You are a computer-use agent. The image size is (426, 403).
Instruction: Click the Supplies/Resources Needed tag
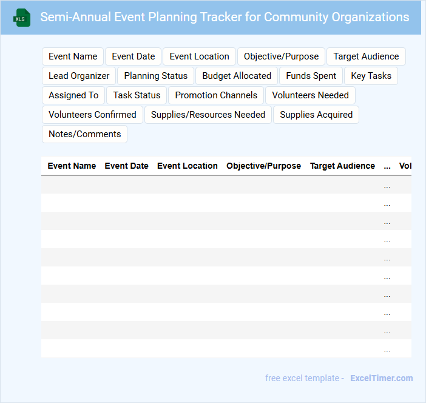pos(208,115)
